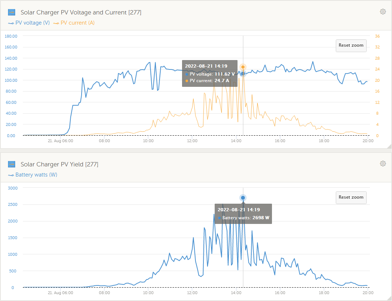392x301 pixels.
Task: Open settings gear for PV Yield widget
Action: [383, 164]
